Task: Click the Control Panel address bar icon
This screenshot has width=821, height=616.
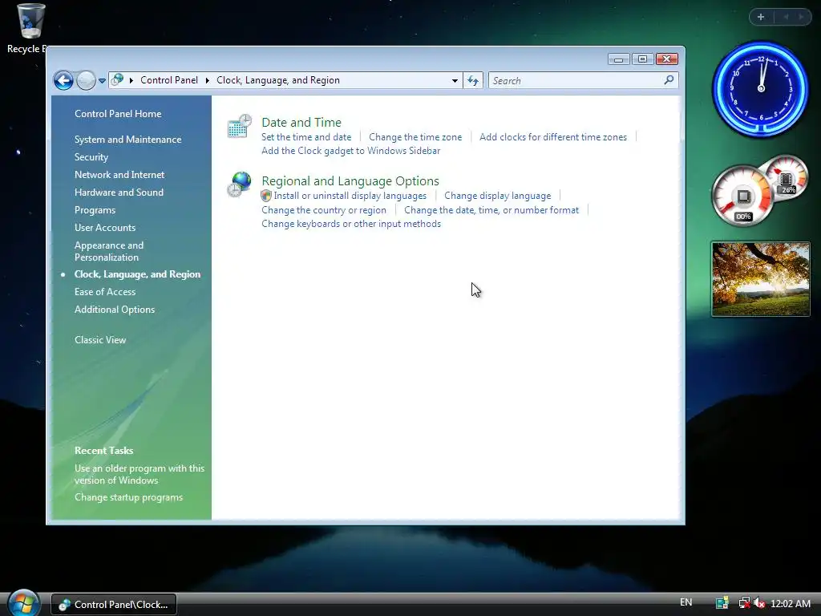Action: [x=118, y=79]
